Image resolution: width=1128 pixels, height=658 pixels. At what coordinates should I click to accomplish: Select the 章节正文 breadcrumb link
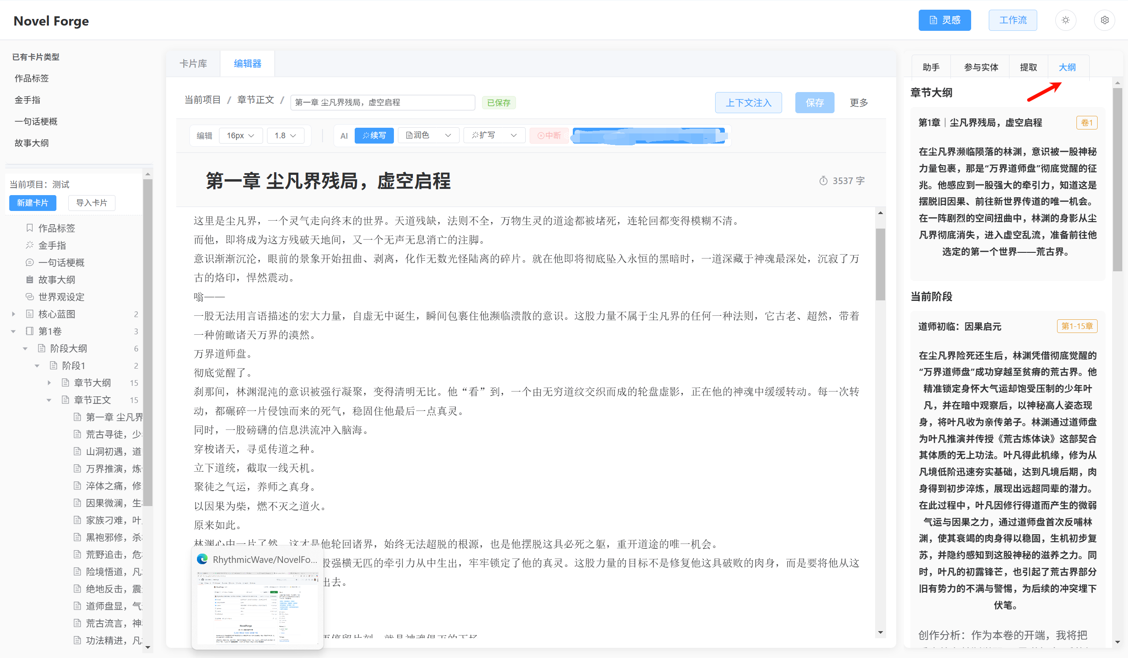255,100
